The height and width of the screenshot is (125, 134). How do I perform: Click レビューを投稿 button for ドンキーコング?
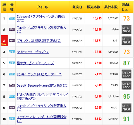126,74
